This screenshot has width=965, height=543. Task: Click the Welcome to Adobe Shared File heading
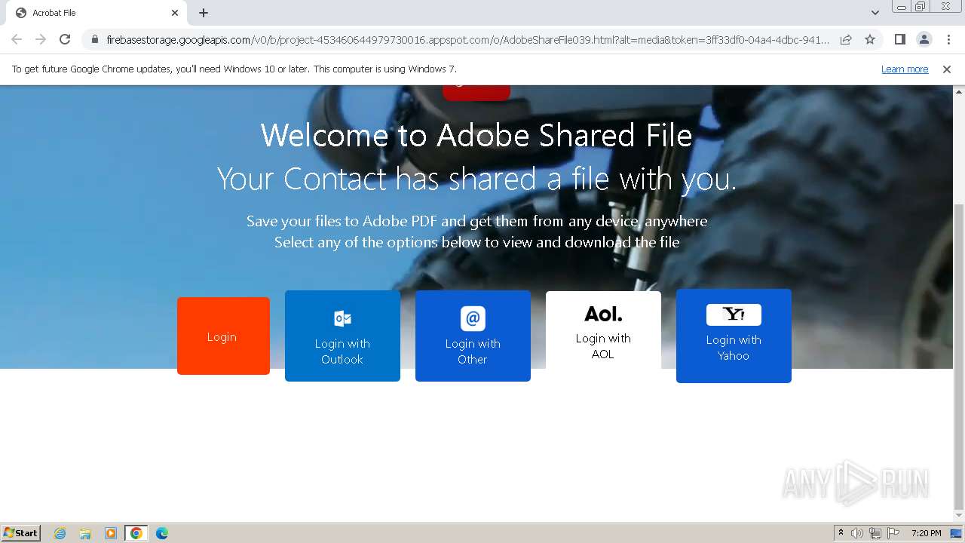click(476, 136)
